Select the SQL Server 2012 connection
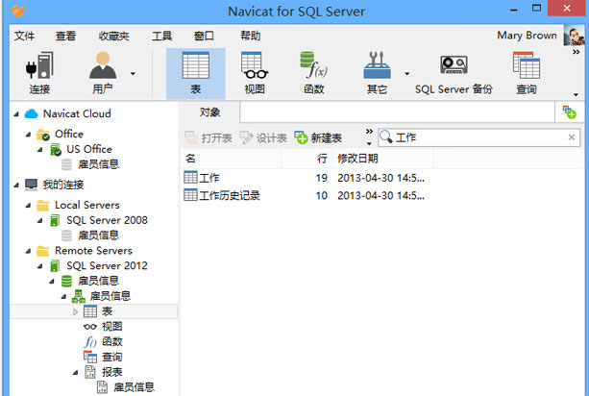Viewport: 589px width, 396px height. (x=107, y=265)
